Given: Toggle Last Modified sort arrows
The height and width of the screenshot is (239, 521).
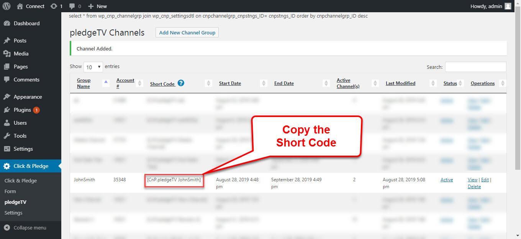Looking at the screenshot, I should (433, 83).
